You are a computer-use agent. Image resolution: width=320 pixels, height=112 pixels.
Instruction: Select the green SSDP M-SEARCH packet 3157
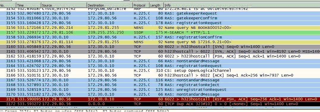point(160,32)
